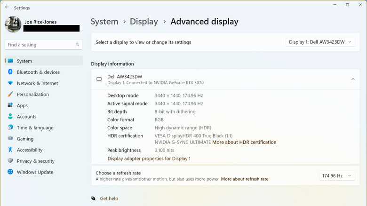Screen dimensions: 367x206
Task: Click the Accessibility figure icon
Action: coord(10,150)
